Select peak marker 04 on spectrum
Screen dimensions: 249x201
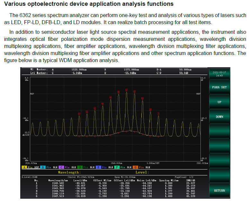(102, 104)
